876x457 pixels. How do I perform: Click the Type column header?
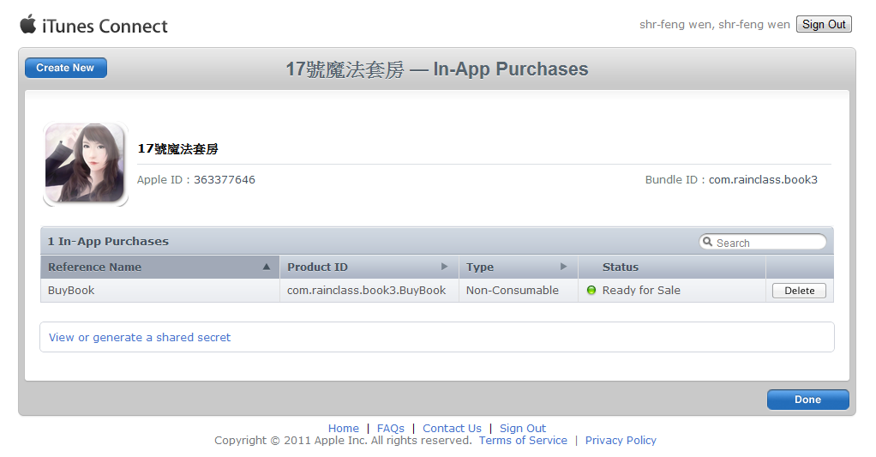pyautogui.click(x=519, y=267)
